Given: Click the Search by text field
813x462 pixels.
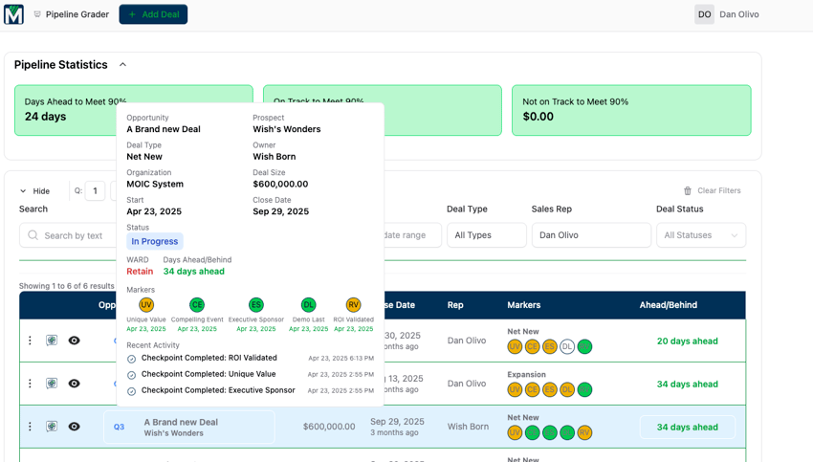Looking at the screenshot, I should click(x=68, y=235).
